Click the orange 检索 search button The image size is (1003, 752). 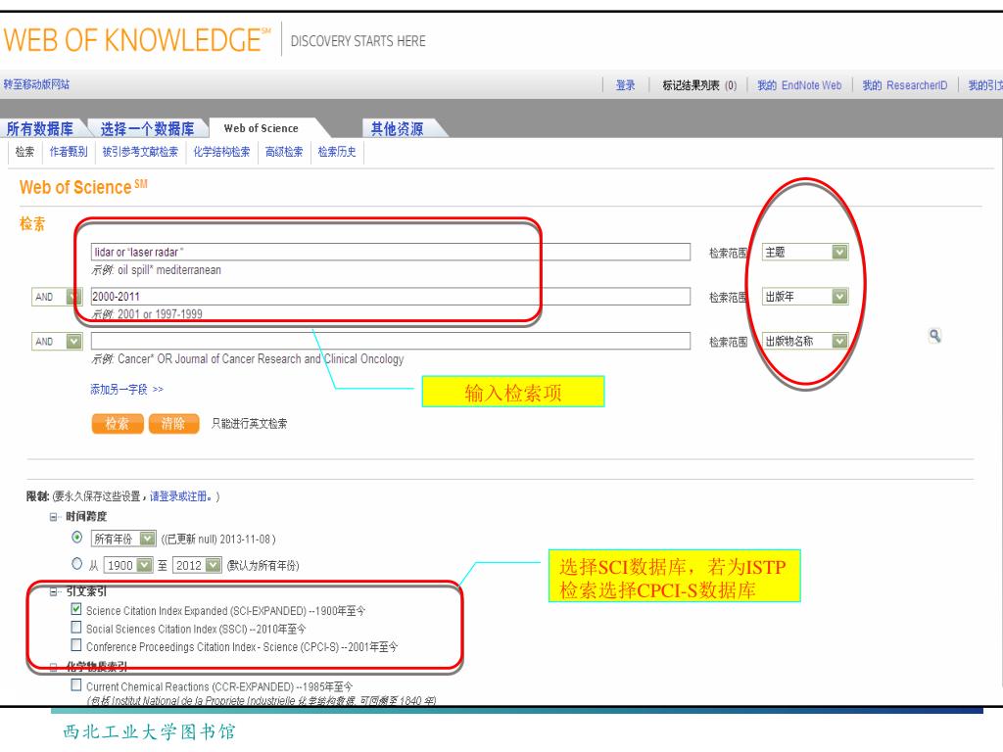pyautogui.click(x=118, y=423)
